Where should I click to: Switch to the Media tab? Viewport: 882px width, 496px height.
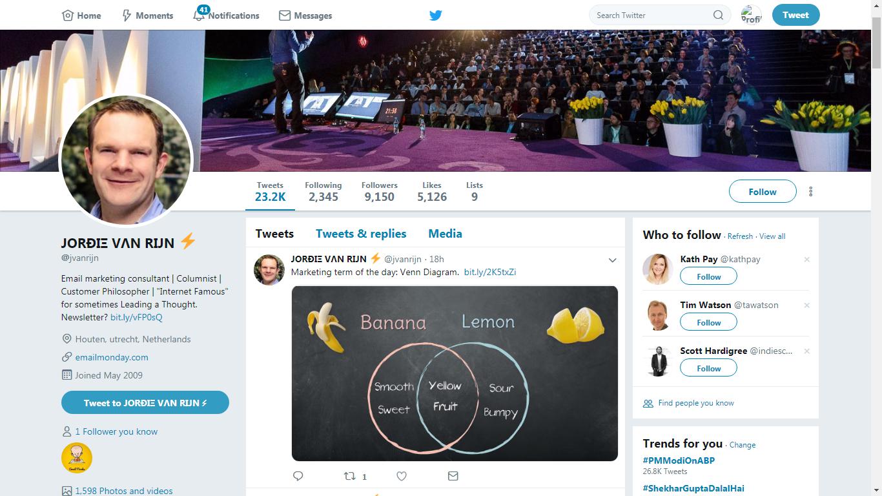point(445,234)
